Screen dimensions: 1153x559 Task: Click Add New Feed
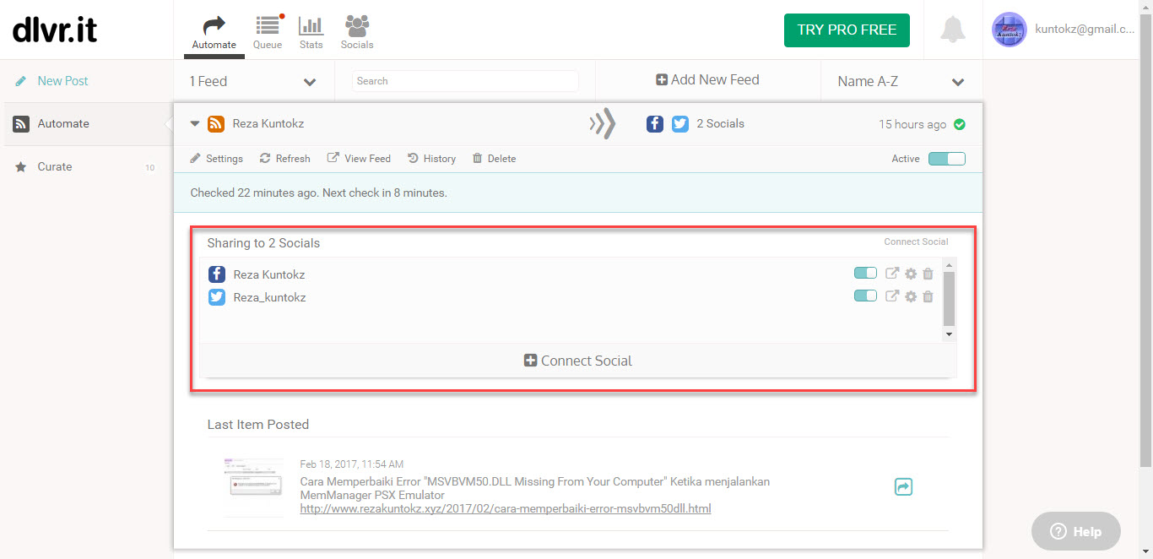pos(707,80)
